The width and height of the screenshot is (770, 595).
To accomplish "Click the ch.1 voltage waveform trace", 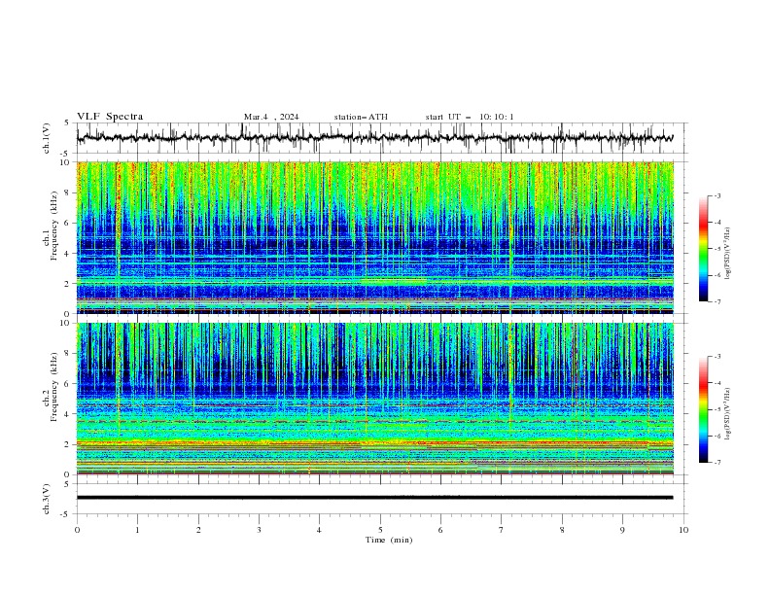I will [374, 138].
